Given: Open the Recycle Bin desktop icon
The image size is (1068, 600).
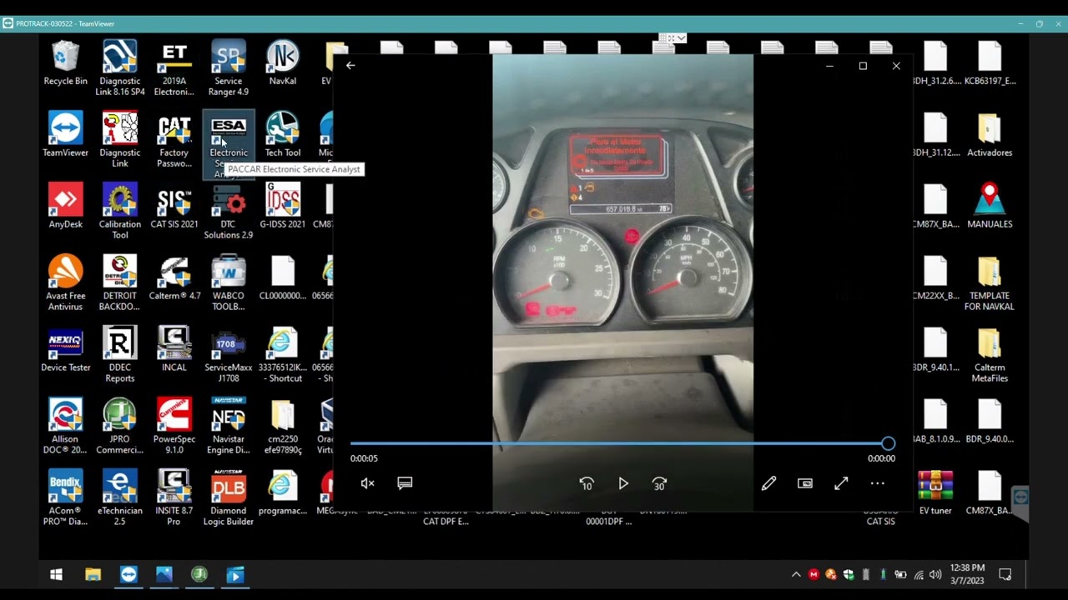Looking at the screenshot, I should [65, 63].
